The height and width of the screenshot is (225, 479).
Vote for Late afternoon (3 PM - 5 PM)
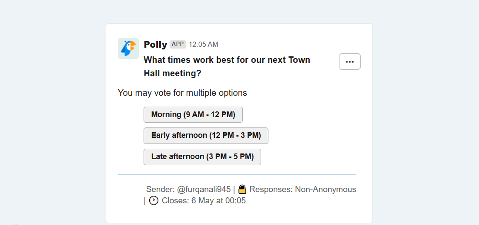click(x=202, y=157)
